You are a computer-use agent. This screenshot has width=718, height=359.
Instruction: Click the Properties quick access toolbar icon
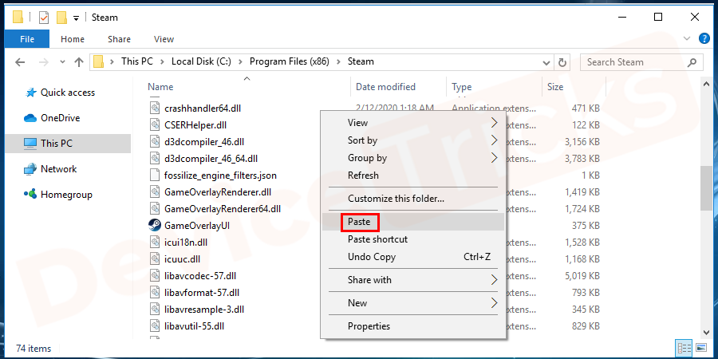tap(44, 18)
